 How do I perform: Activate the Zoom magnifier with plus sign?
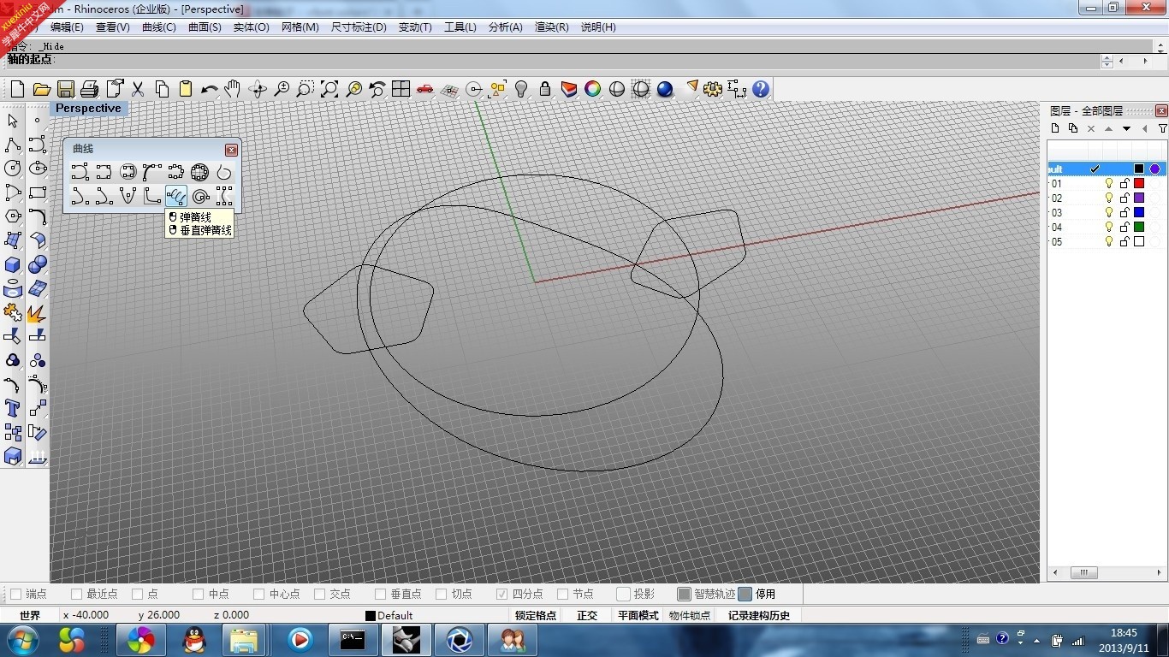tap(282, 89)
